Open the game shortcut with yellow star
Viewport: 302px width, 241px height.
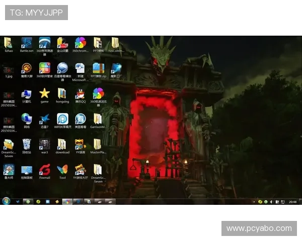point(45,93)
